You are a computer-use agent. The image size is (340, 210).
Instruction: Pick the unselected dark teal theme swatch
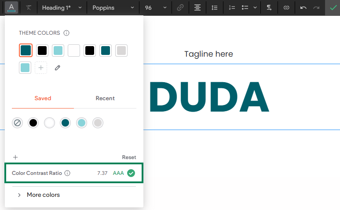[x=106, y=51]
